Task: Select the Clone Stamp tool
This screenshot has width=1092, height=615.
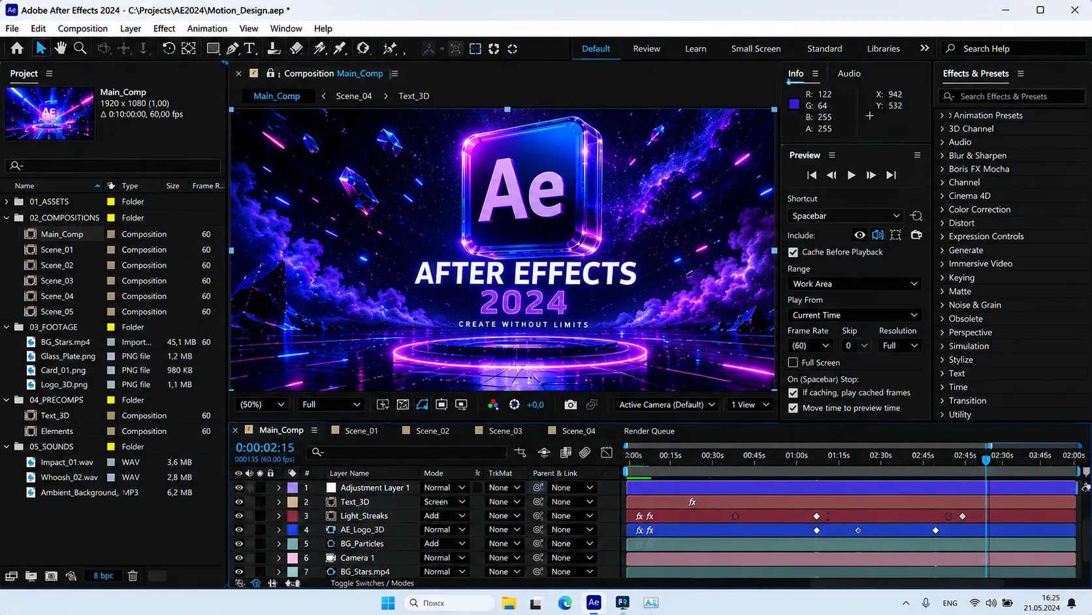Action: coord(274,48)
